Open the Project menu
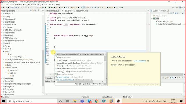Screen dimensions: 186x104 [40, 5]
